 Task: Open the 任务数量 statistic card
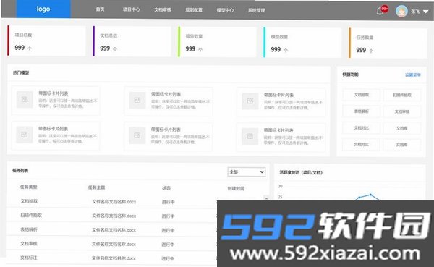point(388,43)
